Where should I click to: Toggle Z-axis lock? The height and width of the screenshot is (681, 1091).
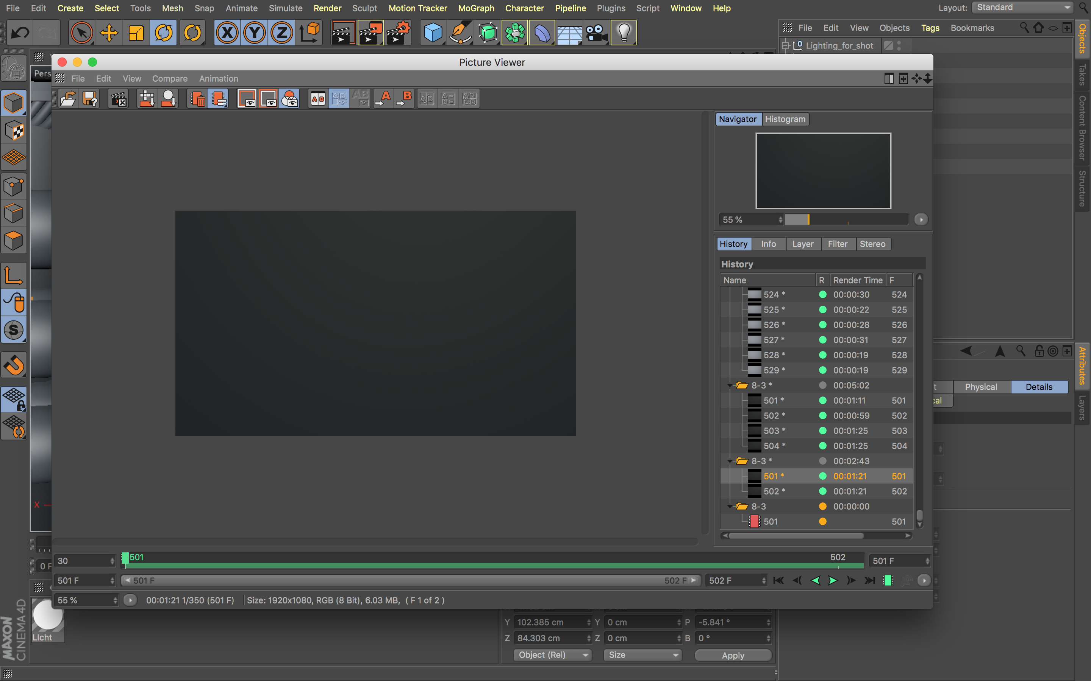point(282,33)
